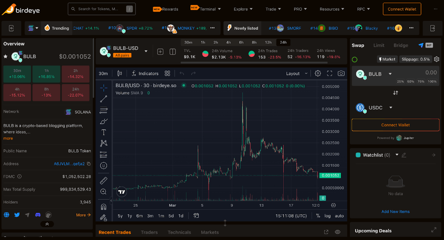Open the Technicals tab
The height and width of the screenshot is (240, 444).
click(179, 232)
